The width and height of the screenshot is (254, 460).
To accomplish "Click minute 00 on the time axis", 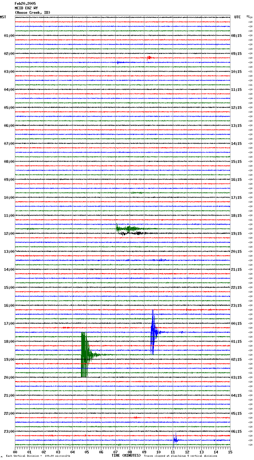I will [x=15, y=452].
